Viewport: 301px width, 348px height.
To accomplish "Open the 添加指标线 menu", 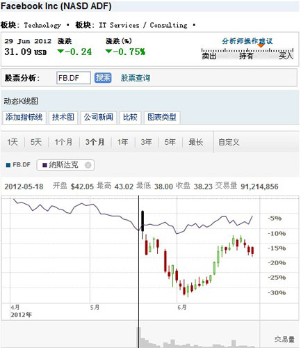I will 24,117.
